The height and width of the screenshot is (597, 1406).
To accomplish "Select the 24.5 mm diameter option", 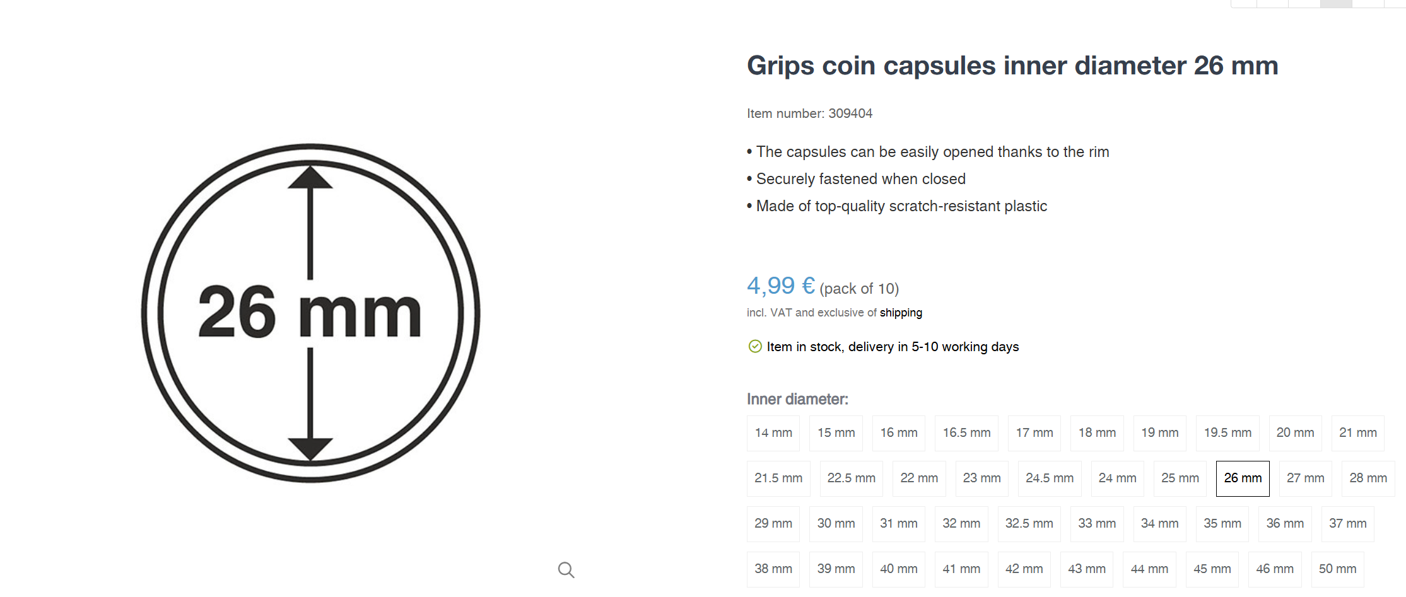I will (1049, 478).
